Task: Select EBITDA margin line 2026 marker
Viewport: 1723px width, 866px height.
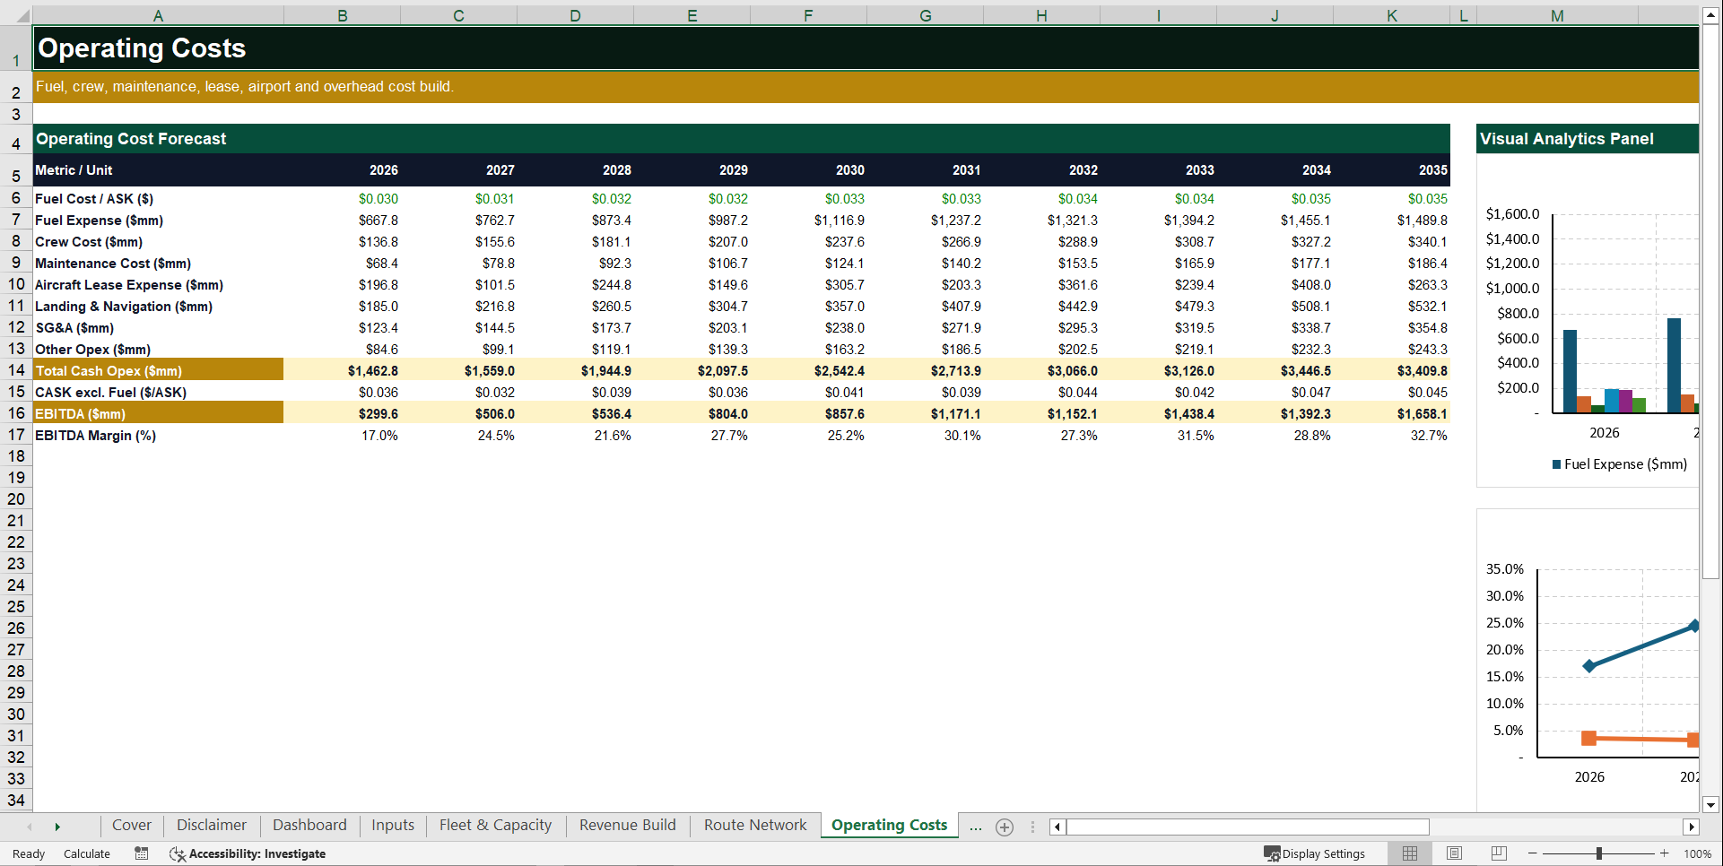Action: click(x=1588, y=666)
